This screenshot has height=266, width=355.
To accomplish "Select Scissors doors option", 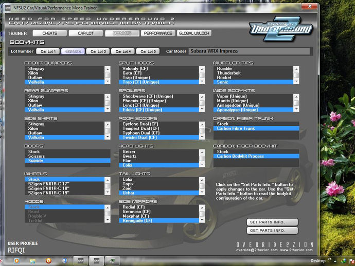I will pos(67,156).
